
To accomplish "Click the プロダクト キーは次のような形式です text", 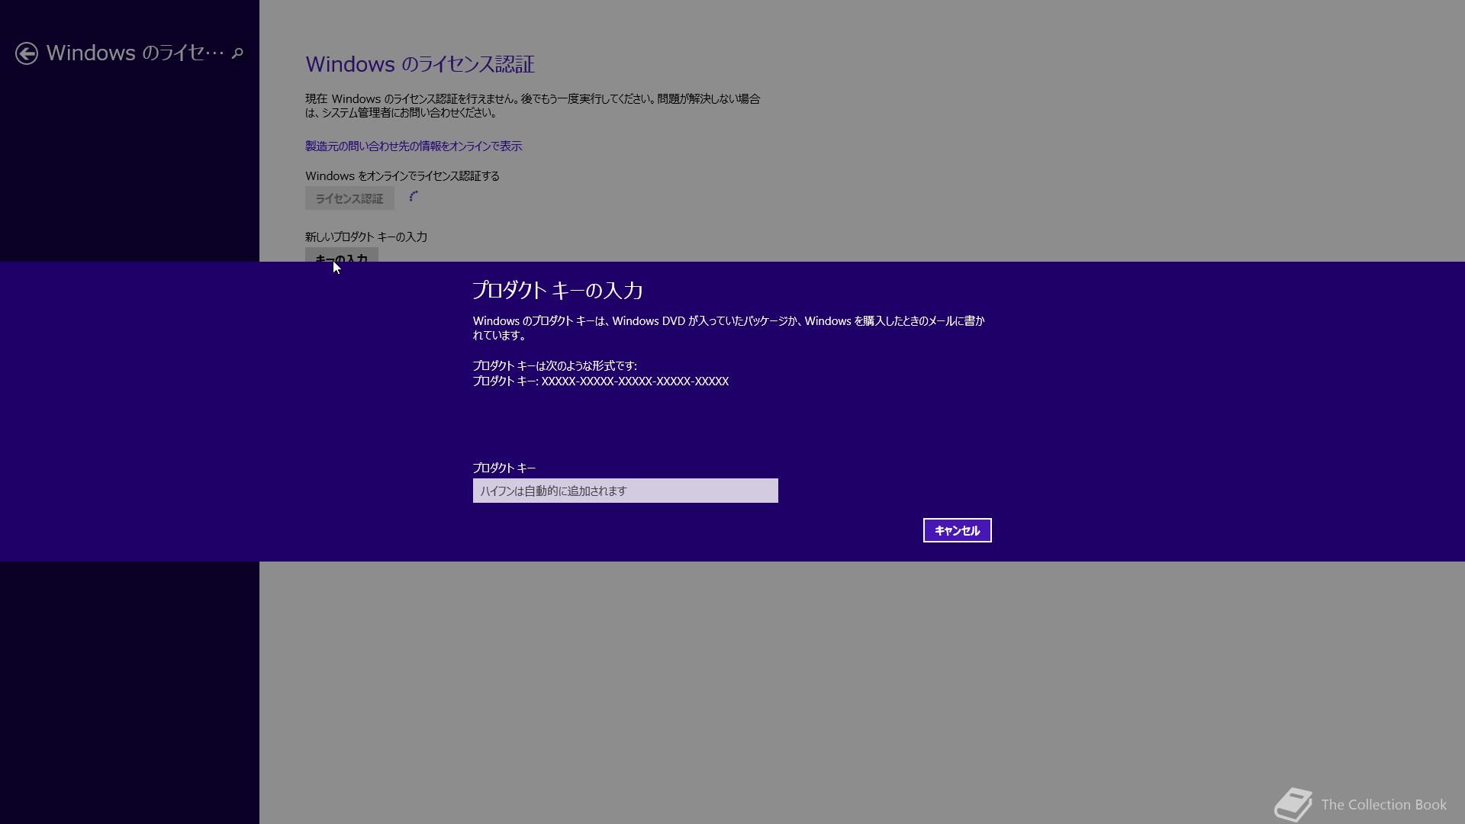I will click(555, 365).
